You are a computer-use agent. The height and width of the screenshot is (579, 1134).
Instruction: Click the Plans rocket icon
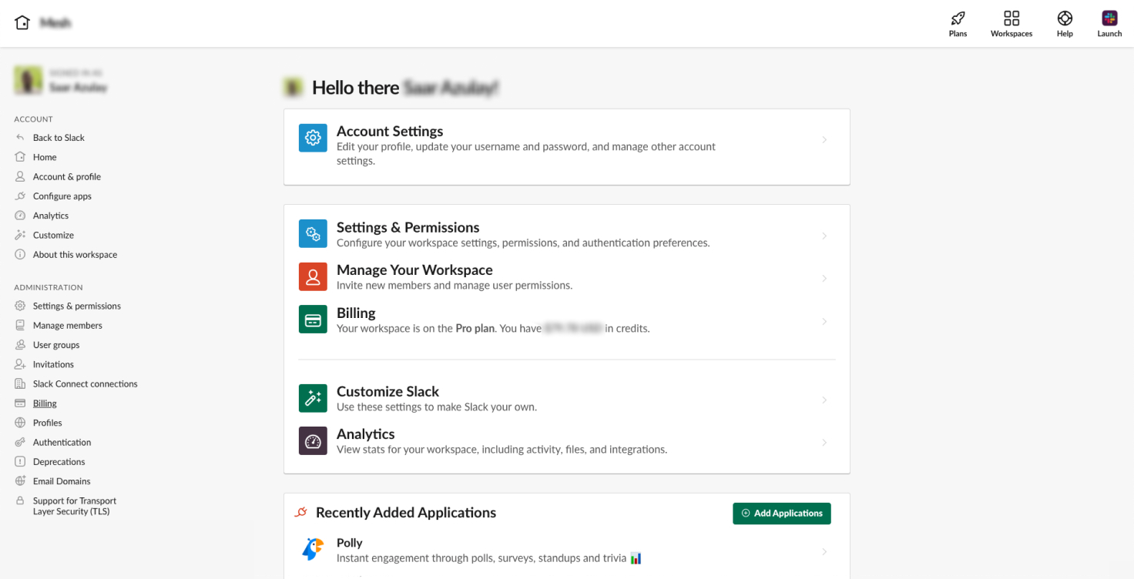[958, 18]
